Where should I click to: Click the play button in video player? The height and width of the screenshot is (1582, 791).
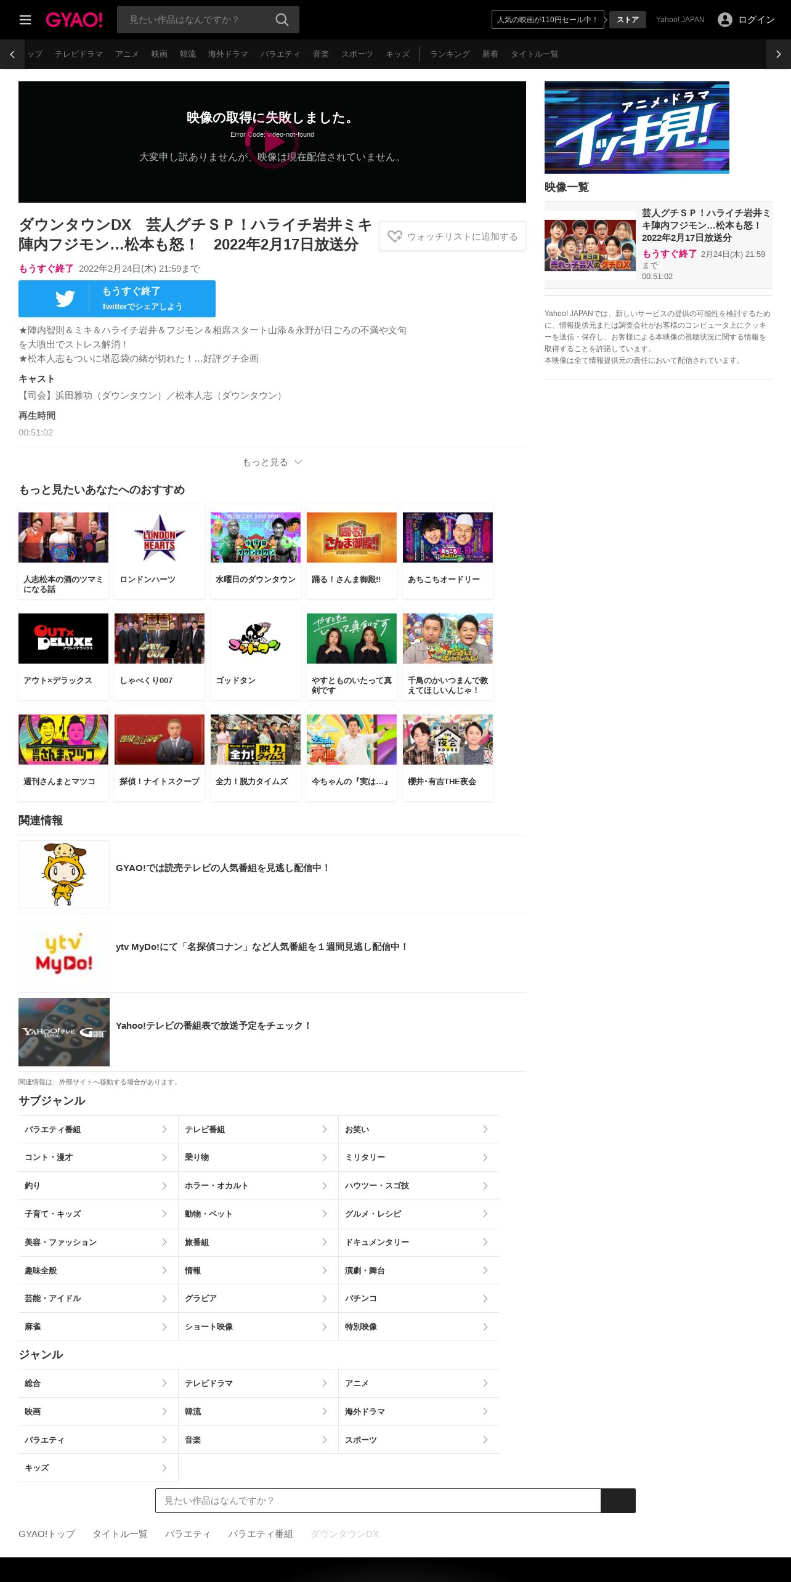pyautogui.click(x=272, y=142)
